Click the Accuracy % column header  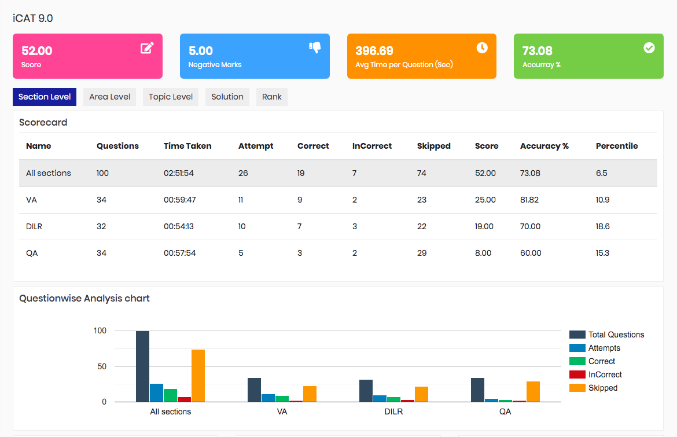544,146
